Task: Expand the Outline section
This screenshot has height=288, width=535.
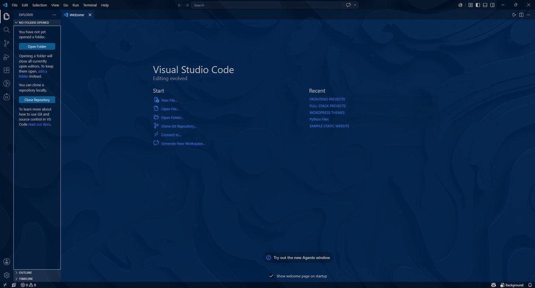Action: click(37, 272)
